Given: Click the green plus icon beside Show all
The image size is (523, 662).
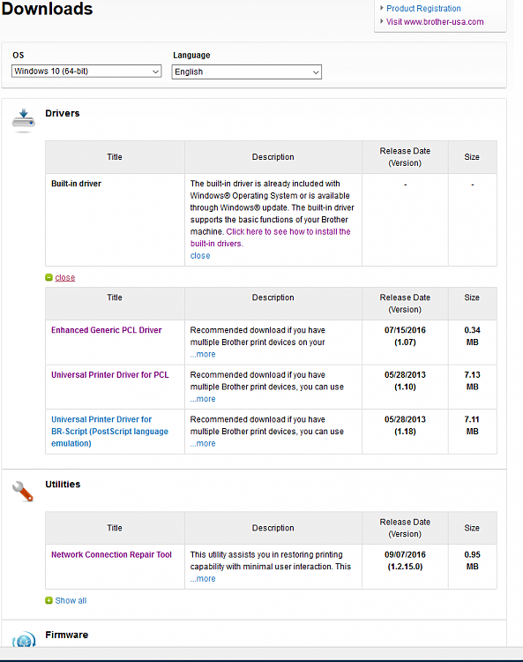Looking at the screenshot, I should coord(49,600).
